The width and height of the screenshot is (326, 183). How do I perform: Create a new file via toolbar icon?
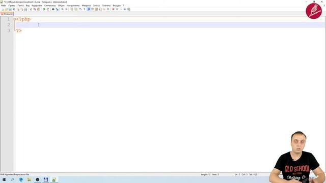click(x=3, y=9)
